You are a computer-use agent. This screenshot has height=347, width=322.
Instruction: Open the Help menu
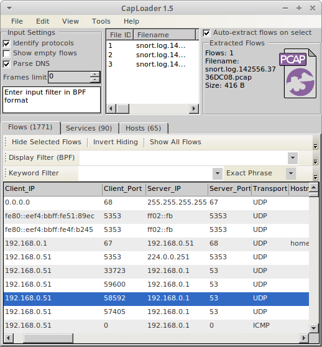pos(131,21)
